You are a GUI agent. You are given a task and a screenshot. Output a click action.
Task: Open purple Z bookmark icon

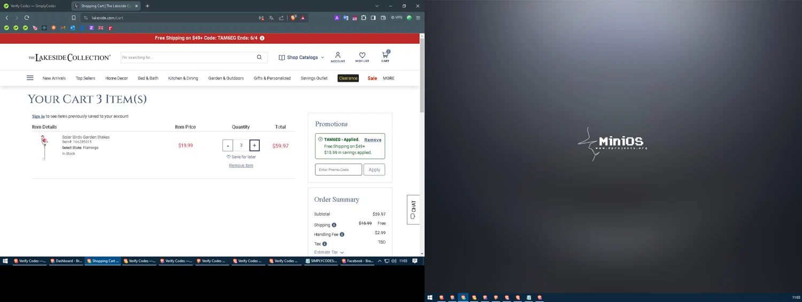91,28
